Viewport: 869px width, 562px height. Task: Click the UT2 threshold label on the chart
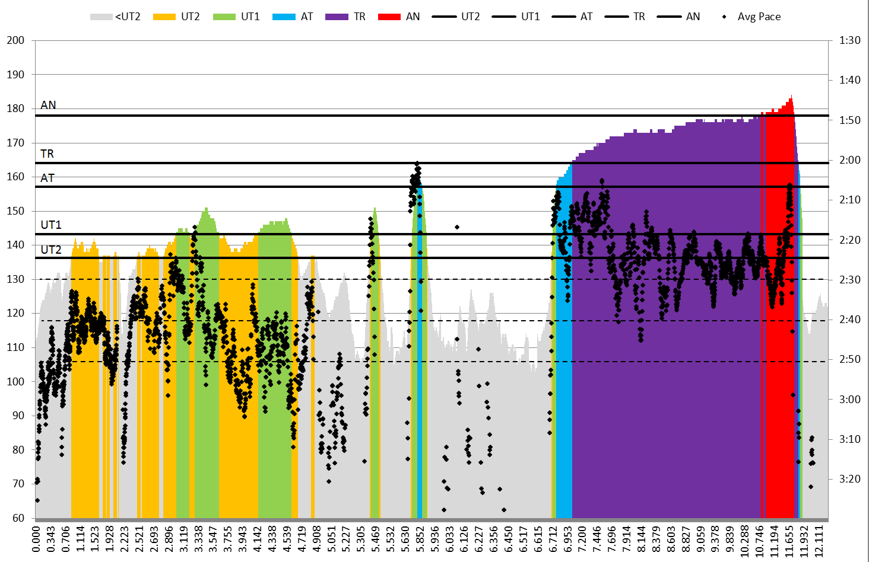(x=51, y=250)
